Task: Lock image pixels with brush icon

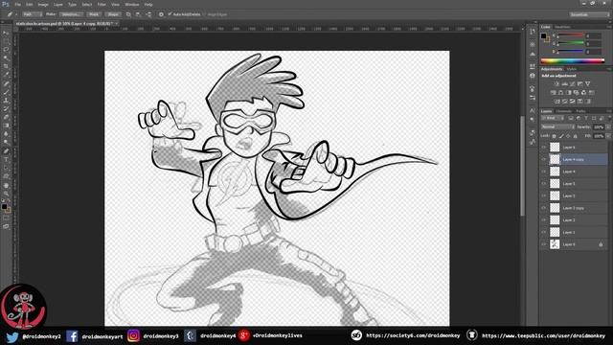Action: click(x=561, y=136)
